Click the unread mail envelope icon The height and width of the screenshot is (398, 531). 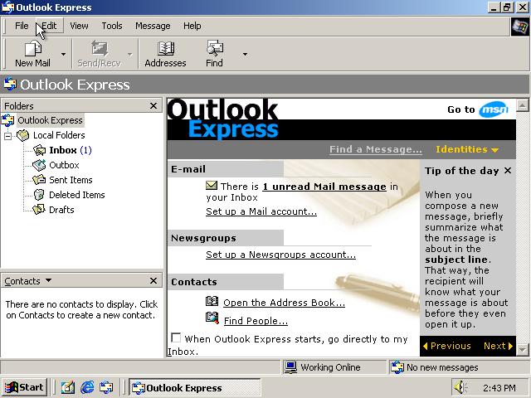click(x=212, y=186)
